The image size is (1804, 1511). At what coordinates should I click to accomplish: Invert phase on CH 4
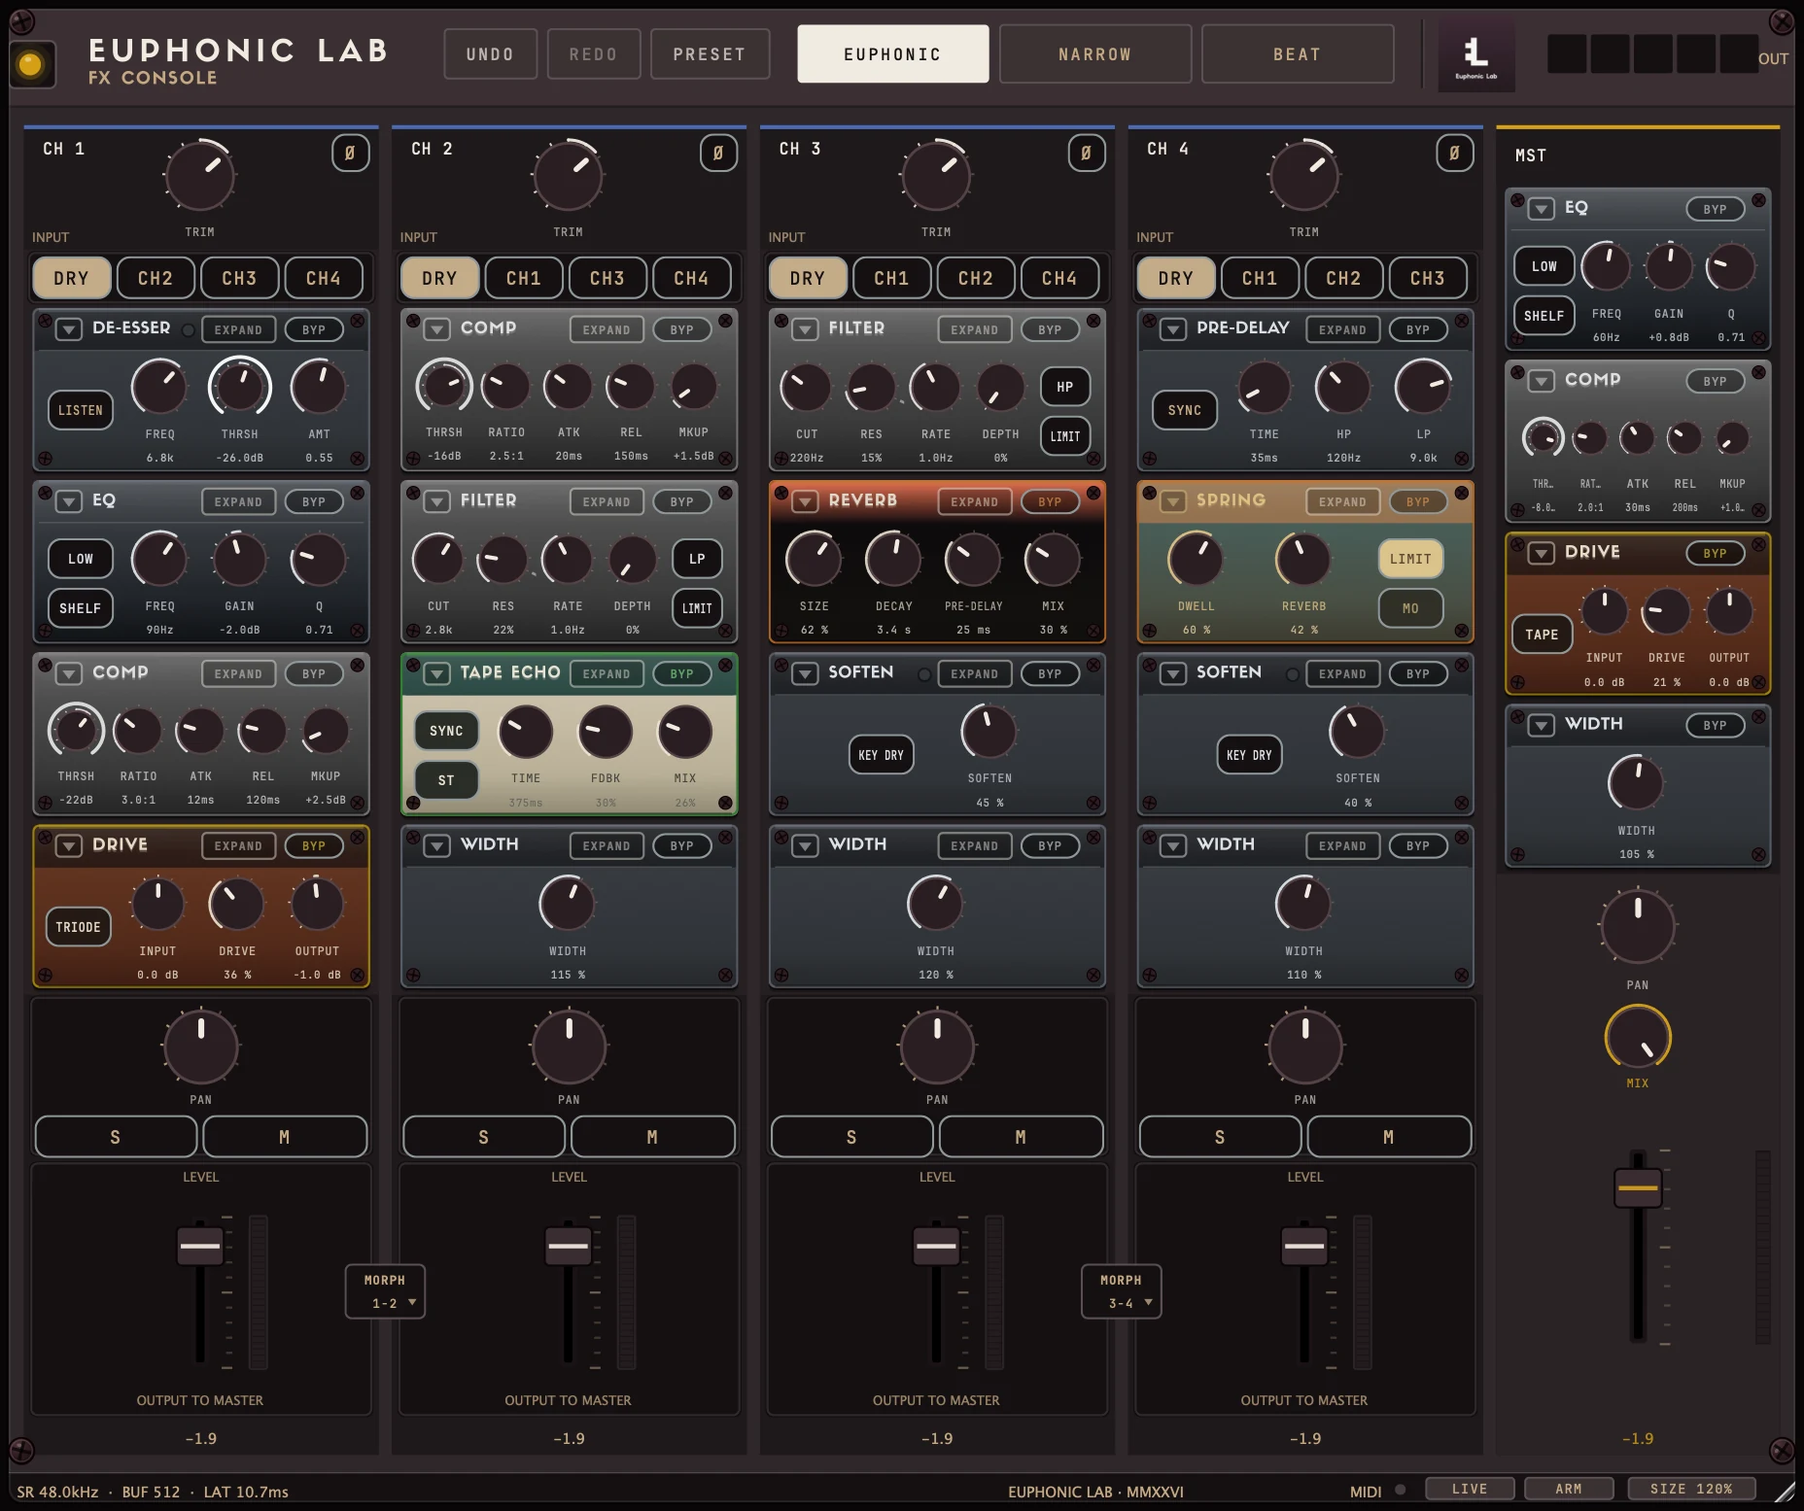tap(1454, 153)
